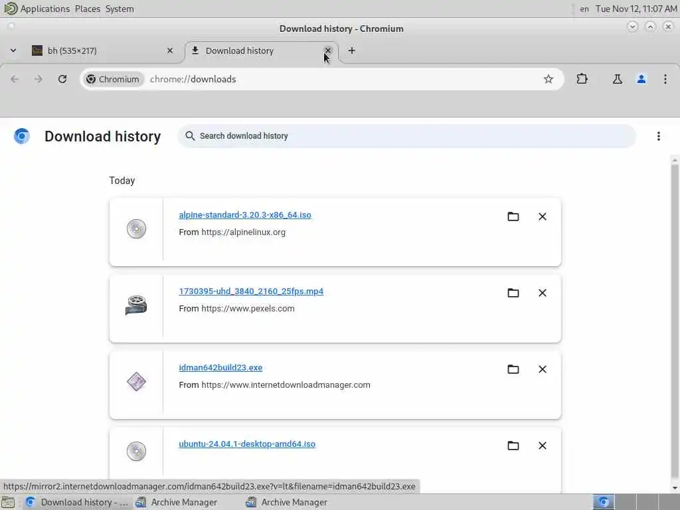Open the ubuntu-24.04.1-desktop-amd64.iso link
The height and width of the screenshot is (510, 680).
tap(247, 444)
